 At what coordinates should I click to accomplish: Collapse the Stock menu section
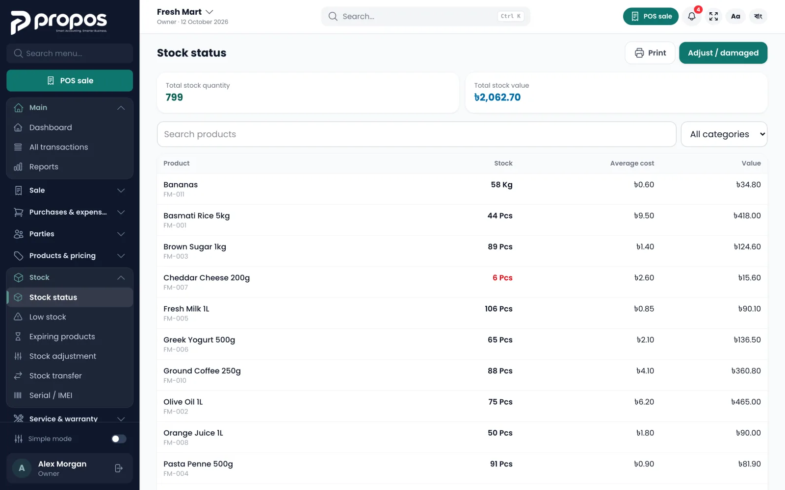[x=70, y=277]
